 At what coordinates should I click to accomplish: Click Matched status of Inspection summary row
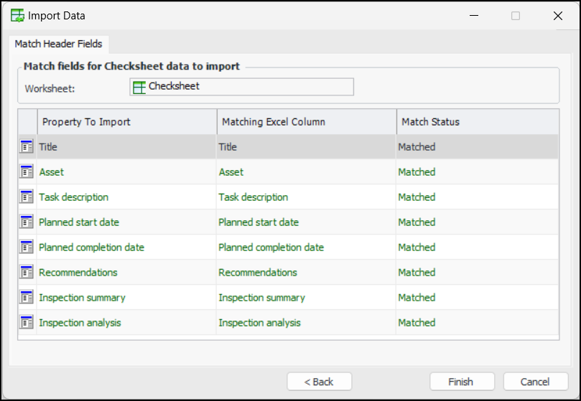tap(417, 298)
